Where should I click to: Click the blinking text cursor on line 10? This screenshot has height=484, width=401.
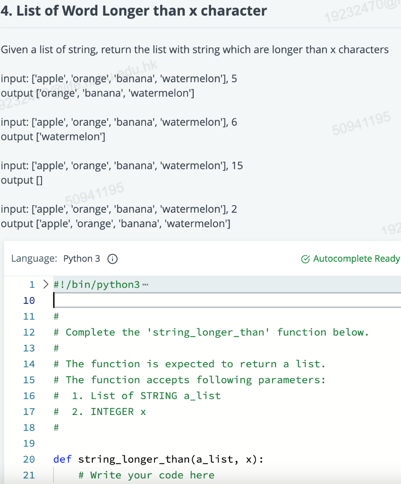(54, 300)
